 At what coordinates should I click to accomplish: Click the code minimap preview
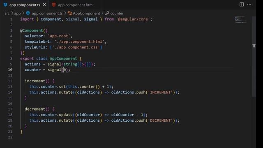(x=241, y=20)
